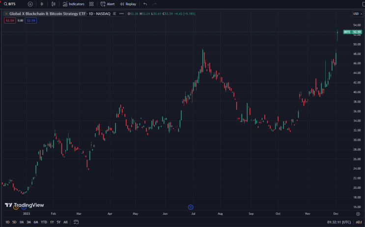Screen dimensions: 365x227
Task: Open the USD currency dropdown
Action: pyautogui.click(x=357, y=13)
